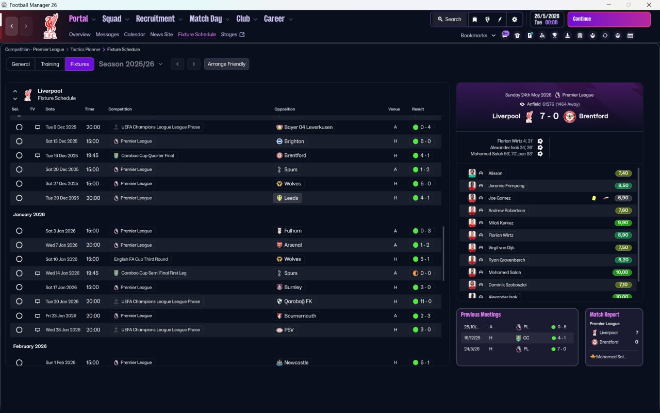Open the Messages sub-tab
The height and width of the screenshot is (413, 660).
(x=107, y=35)
